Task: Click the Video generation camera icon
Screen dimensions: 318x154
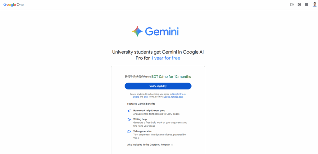Action: tap(129, 131)
